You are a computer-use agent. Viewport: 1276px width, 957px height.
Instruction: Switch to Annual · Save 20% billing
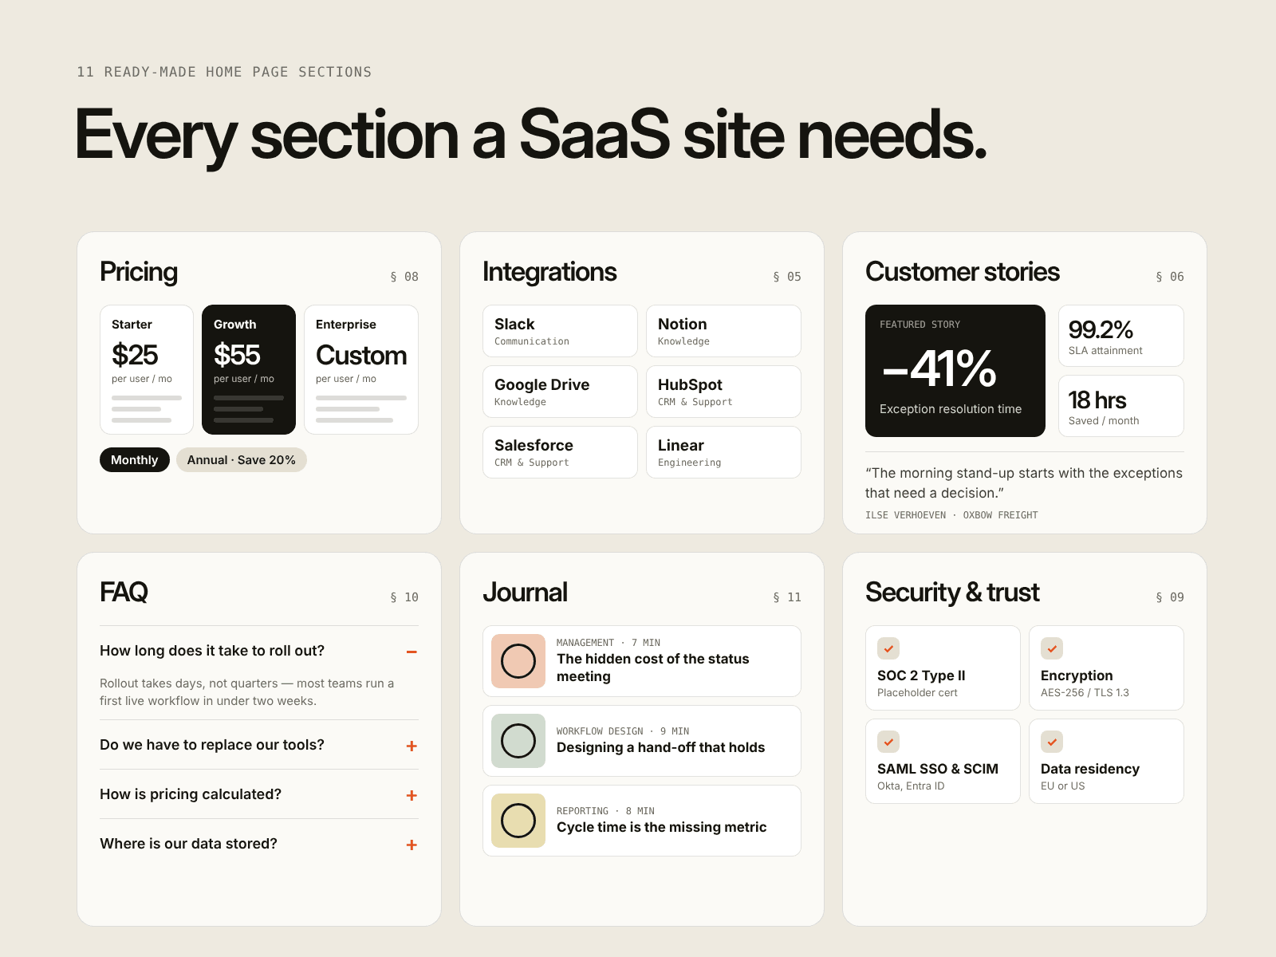(x=242, y=460)
